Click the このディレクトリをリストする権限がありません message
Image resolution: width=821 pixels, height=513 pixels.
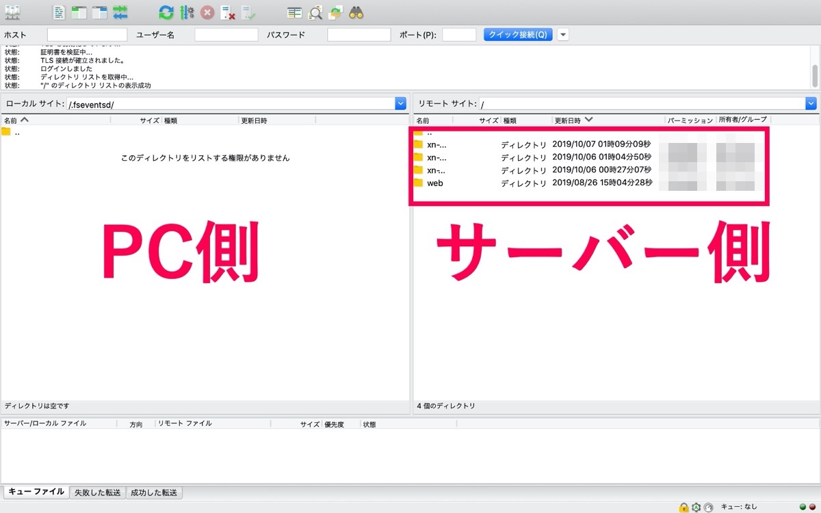tap(205, 158)
